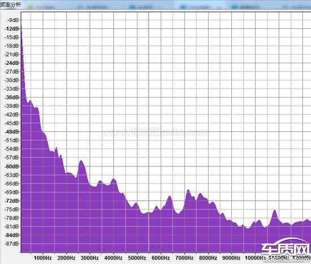This screenshot has height=264, width=311.
Task: Click the 1000Hz frequency label
Action: 42,258
